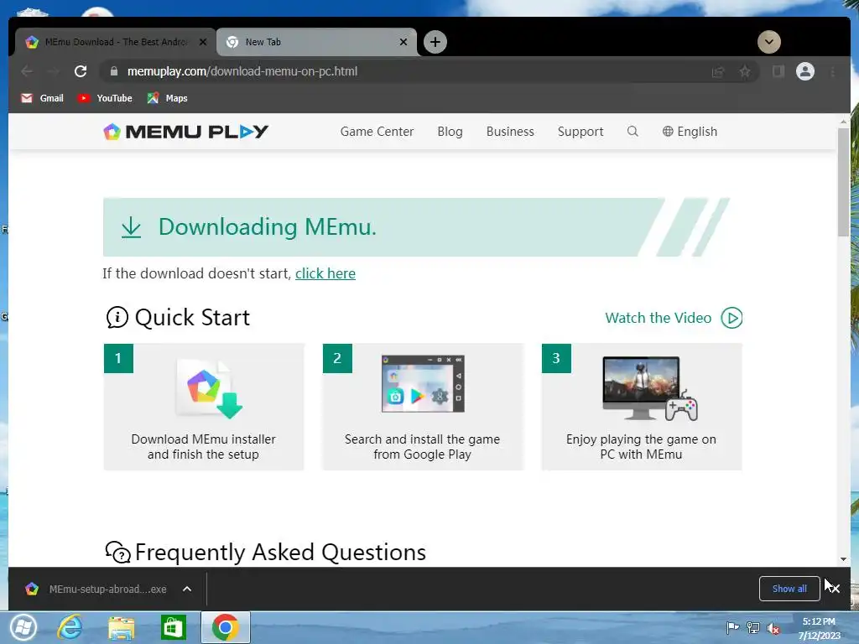The width and height of the screenshot is (859, 644).
Task: Click the muted volume tray icon
Action: tap(773, 628)
